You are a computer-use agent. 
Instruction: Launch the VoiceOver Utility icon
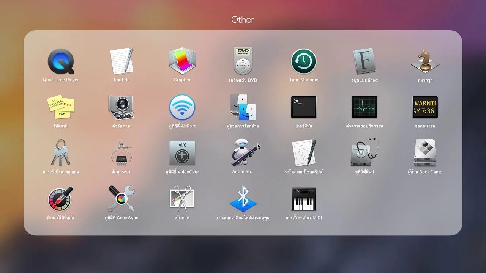pos(182,153)
